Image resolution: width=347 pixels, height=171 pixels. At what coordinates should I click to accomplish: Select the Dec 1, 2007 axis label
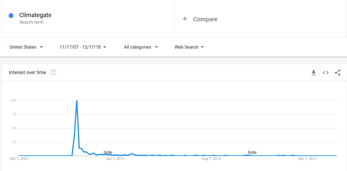(x=19, y=159)
